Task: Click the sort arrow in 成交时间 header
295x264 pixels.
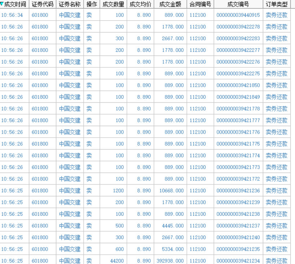Action: 2,4
